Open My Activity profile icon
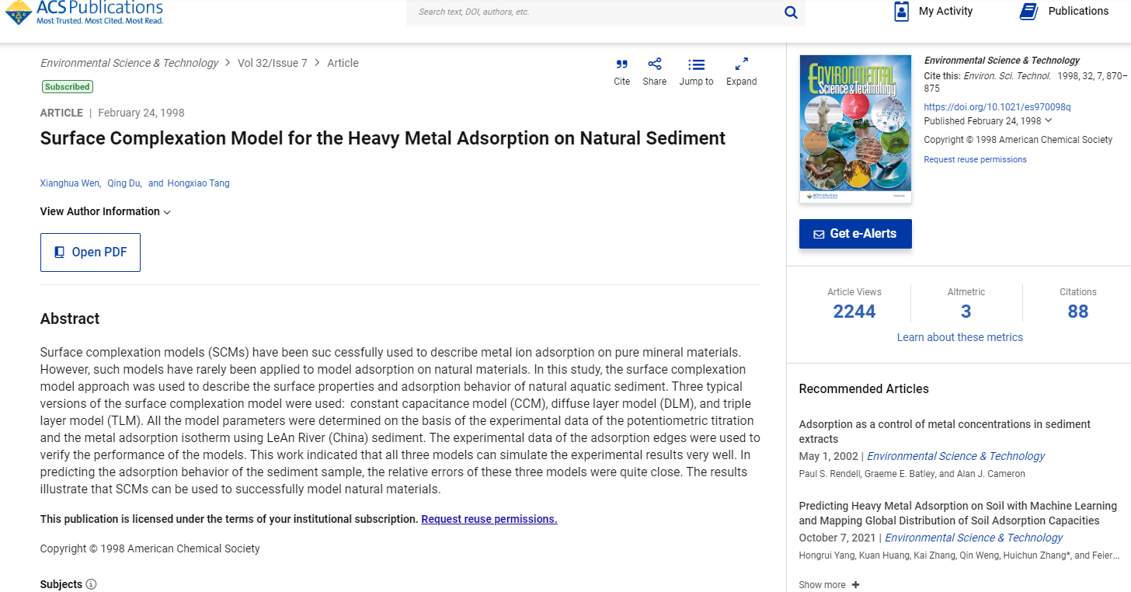Screen dimensions: 1131x592 (x=902, y=12)
